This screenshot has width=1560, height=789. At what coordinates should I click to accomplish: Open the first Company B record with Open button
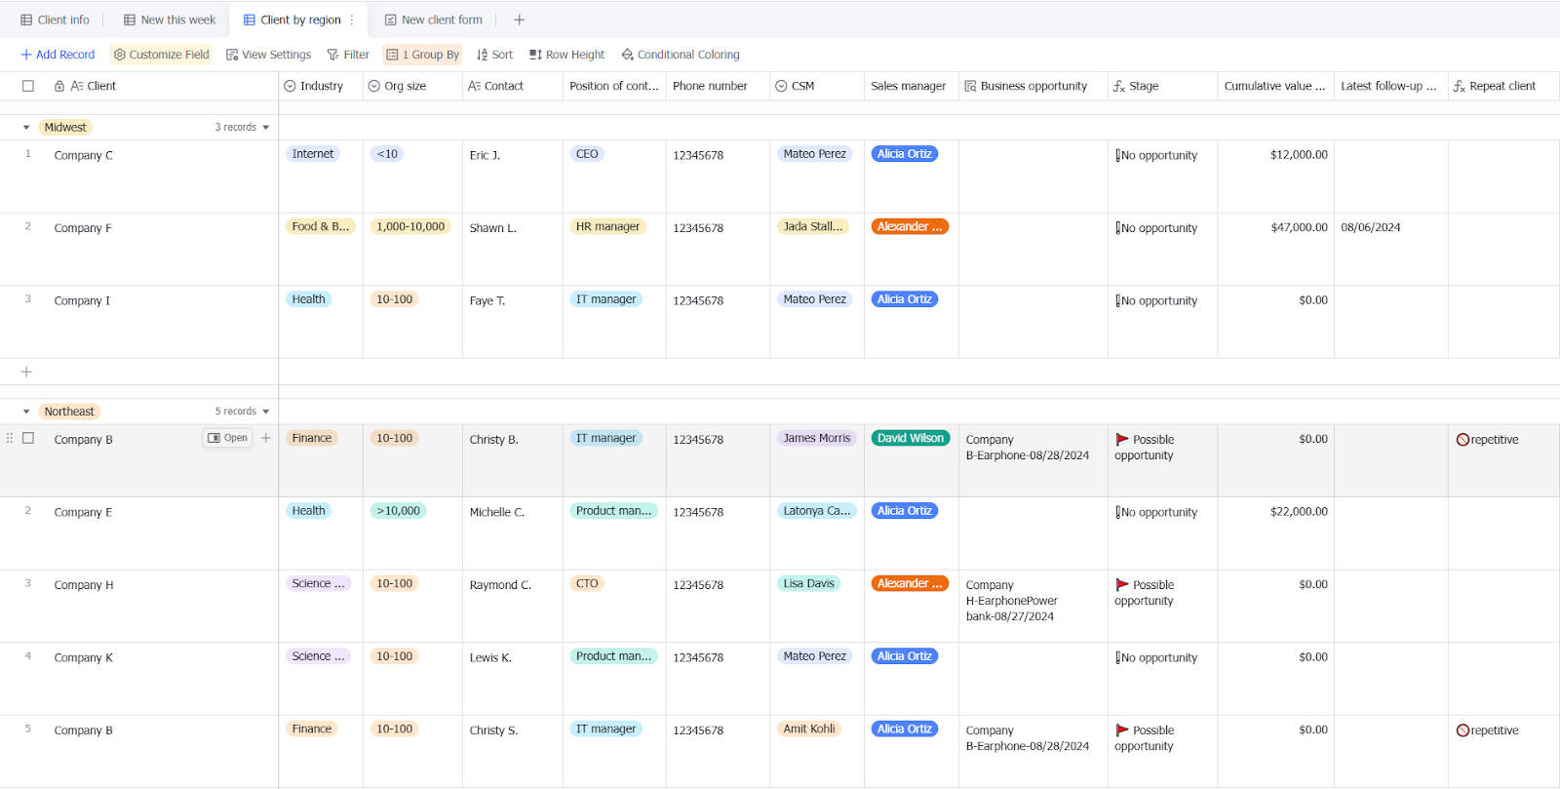pos(227,438)
